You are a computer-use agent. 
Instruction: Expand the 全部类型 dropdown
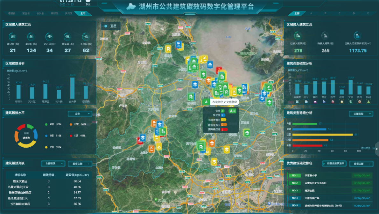[361, 114]
